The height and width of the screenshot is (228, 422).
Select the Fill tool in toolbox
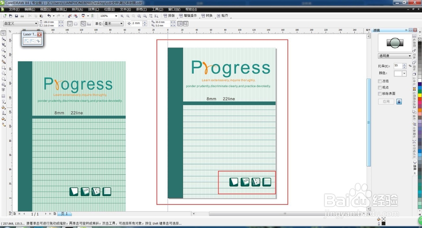(x=3, y=119)
